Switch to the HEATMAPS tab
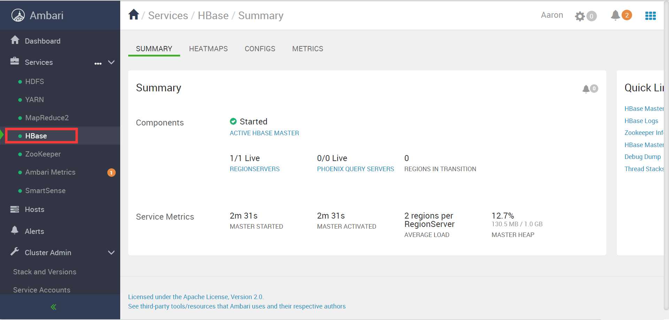 coord(208,49)
